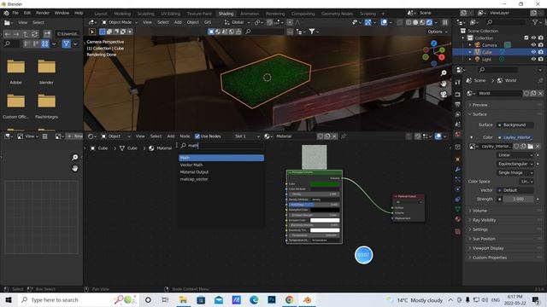Open the Render menu
The width and height of the screenshot is (547, 307).
43,13
